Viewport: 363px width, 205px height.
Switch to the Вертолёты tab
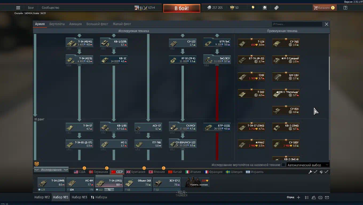tap(57, 24)
